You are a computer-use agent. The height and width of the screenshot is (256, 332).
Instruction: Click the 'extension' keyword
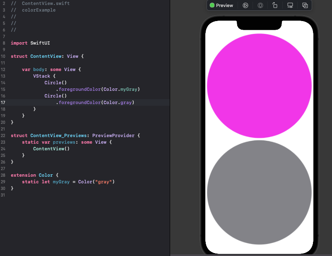click(23, 175)
